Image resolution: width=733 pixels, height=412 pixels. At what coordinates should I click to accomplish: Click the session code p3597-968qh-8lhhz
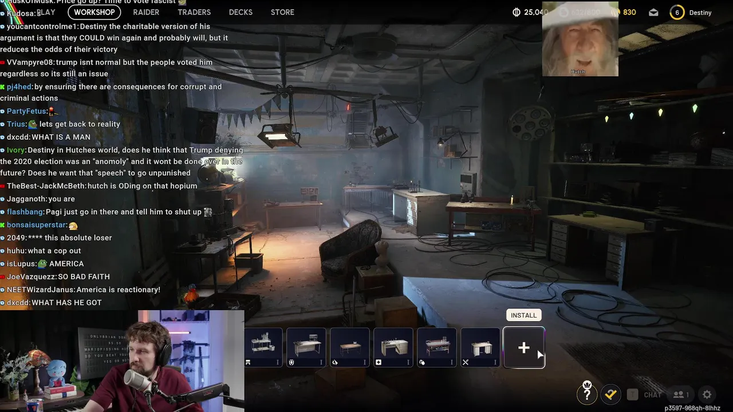point(692,408)
